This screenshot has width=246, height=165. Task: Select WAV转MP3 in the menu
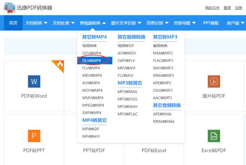pyautogui.click(x=163, y=68)
